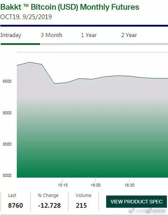The width and height of the screenshot is (168, 216).
Task: Click the VIEW PRODUCT SPEC button
Action: (x=137, y=202)
